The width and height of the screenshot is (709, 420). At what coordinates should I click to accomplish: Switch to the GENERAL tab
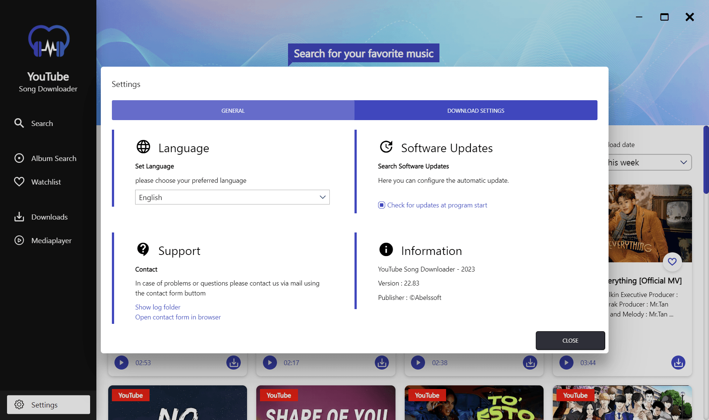click(233, 110)
